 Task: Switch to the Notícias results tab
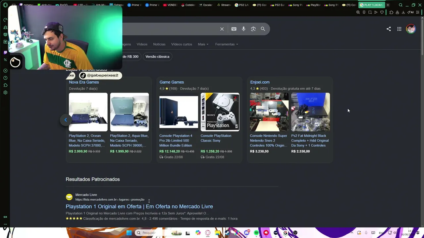coord(159,44)
